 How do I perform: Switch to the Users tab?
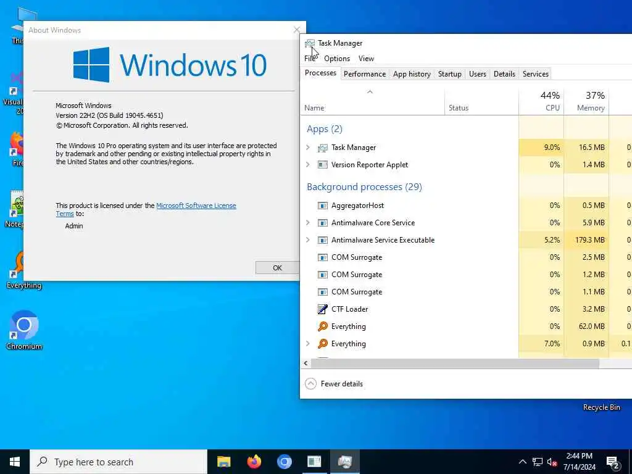(478, 74)
